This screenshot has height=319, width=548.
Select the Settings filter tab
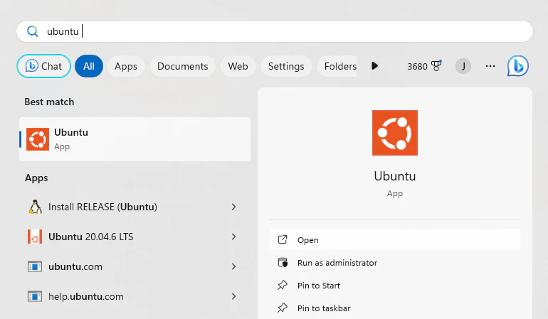click(x=286, y=66)
